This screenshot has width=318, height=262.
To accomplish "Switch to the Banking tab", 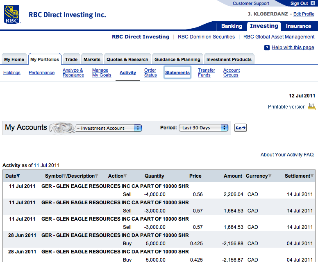I will (x=232, y=26).
